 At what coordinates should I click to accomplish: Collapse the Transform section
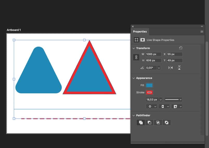pyautogui.click(x=134, y=48)
